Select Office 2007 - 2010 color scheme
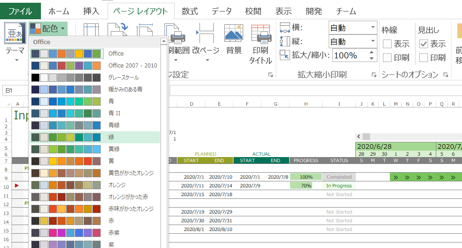Viewport: 462px width, 248px height. 95,65
